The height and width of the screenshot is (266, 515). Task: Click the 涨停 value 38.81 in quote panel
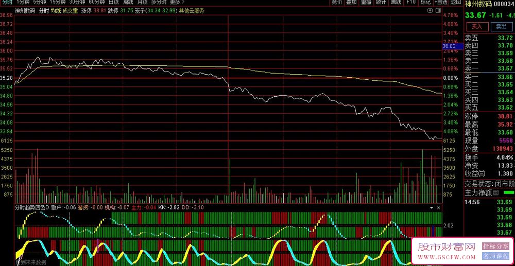pyautogui.click(x=506, y=116)
